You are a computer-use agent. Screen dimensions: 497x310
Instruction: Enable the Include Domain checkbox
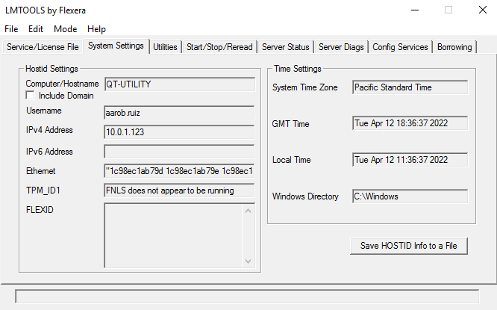point(30,96)
